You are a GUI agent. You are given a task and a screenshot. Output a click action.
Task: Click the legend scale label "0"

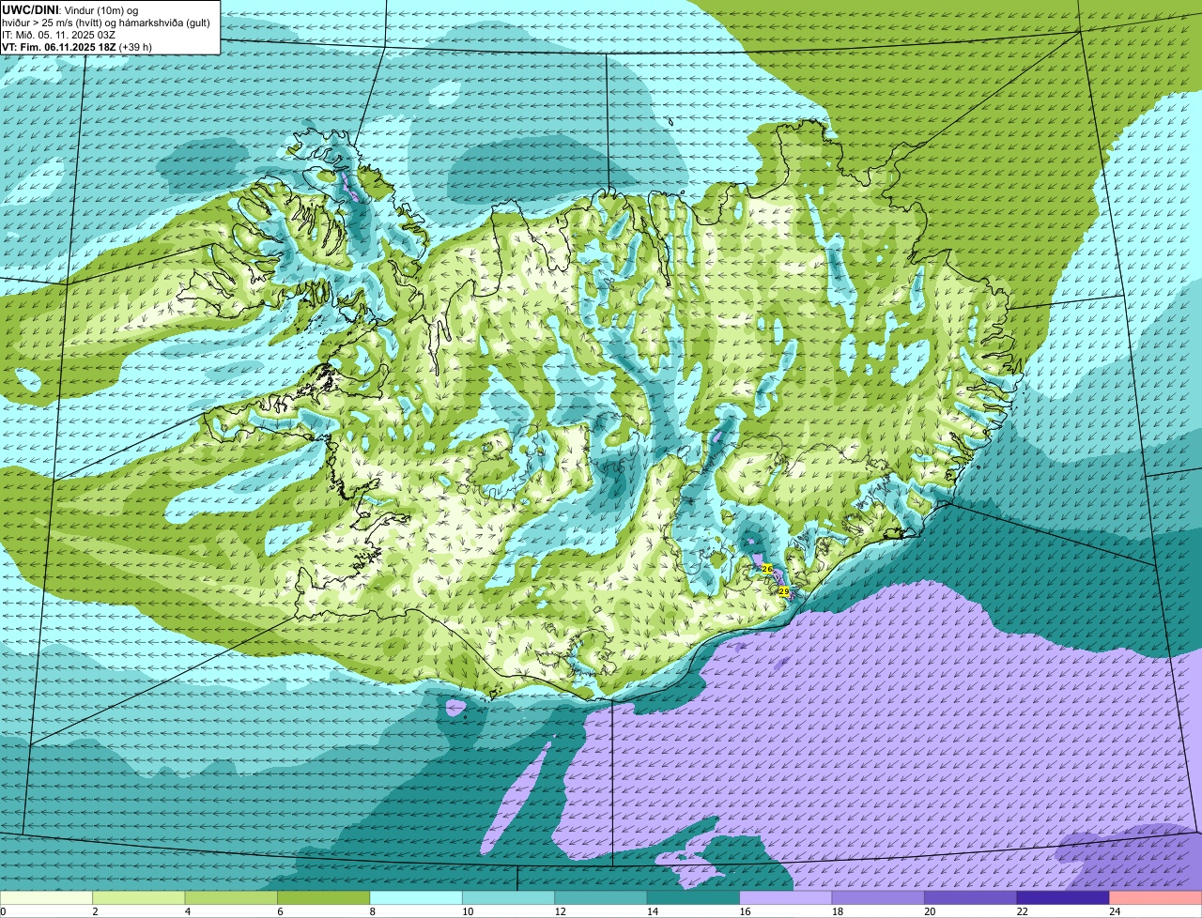[3, 911]
